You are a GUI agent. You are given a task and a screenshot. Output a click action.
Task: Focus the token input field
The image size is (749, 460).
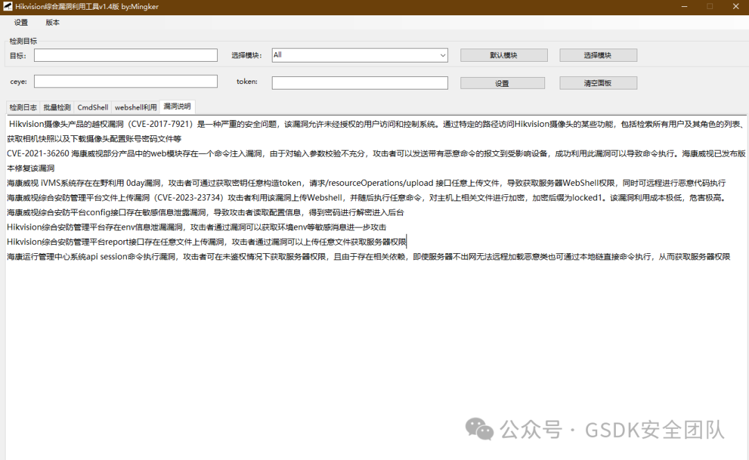point(360,83)
